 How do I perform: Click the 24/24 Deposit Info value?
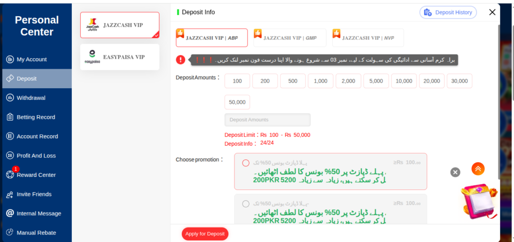(267, 143)
